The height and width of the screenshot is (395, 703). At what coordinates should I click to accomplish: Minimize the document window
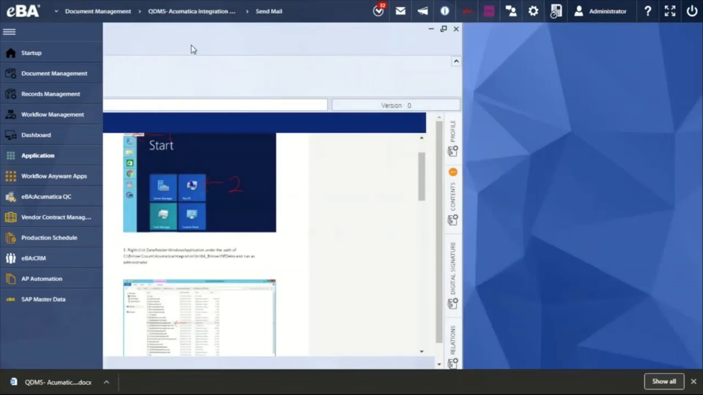[431, 29]
